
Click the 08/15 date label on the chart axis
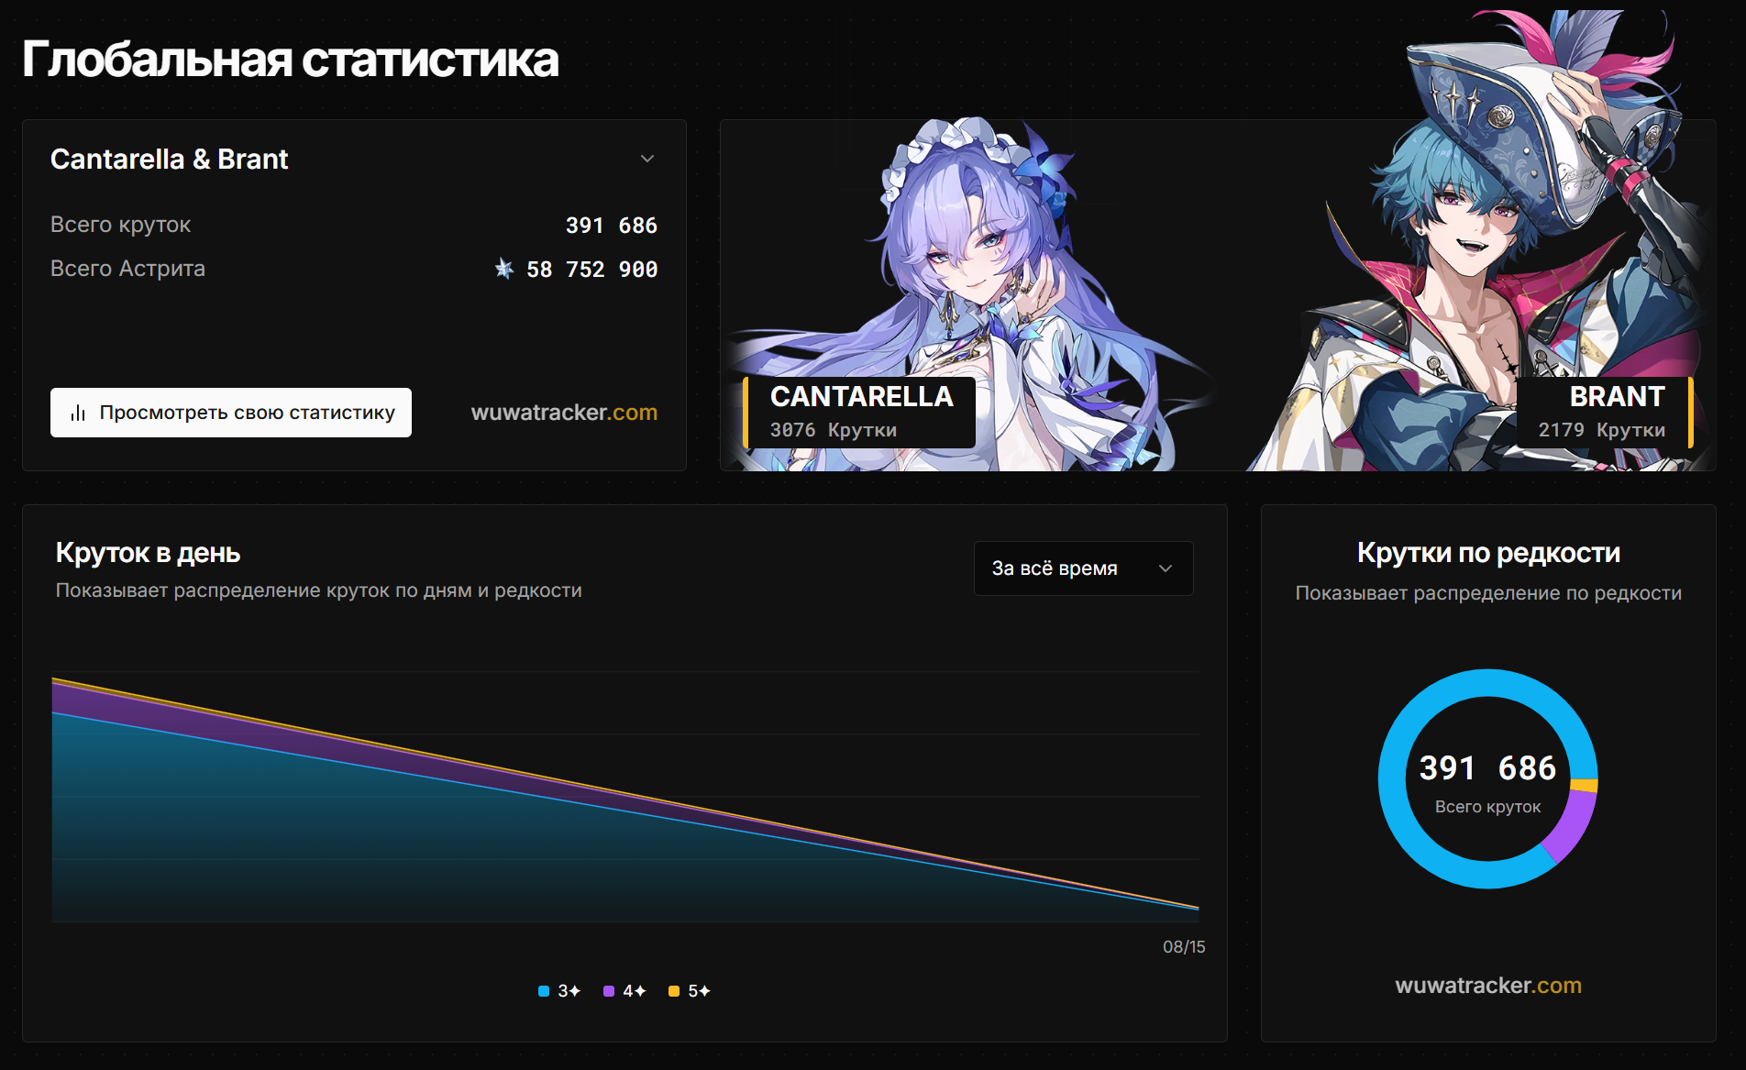coord(1184,947)
